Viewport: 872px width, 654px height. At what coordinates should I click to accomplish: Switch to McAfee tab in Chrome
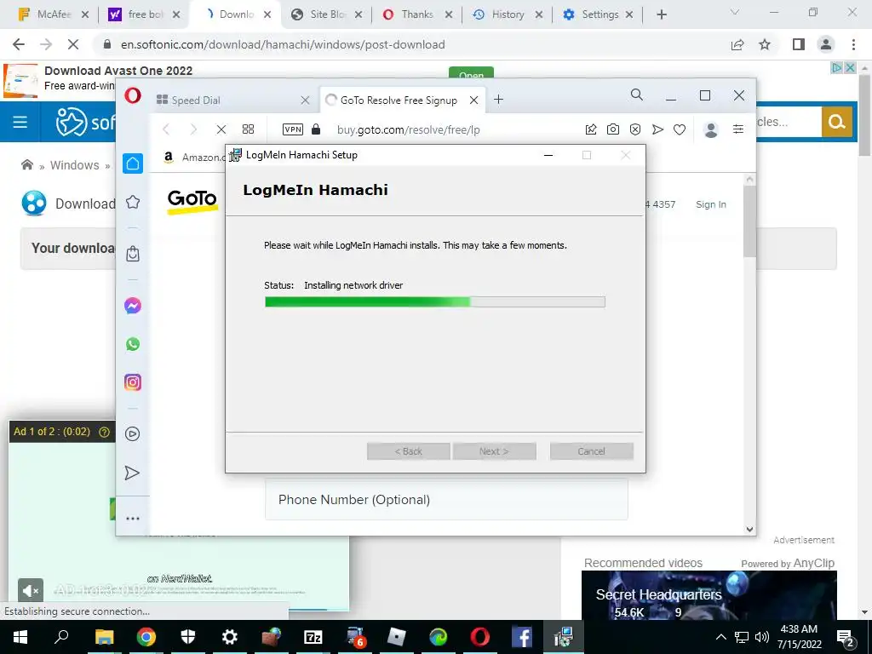click(54, 14)
